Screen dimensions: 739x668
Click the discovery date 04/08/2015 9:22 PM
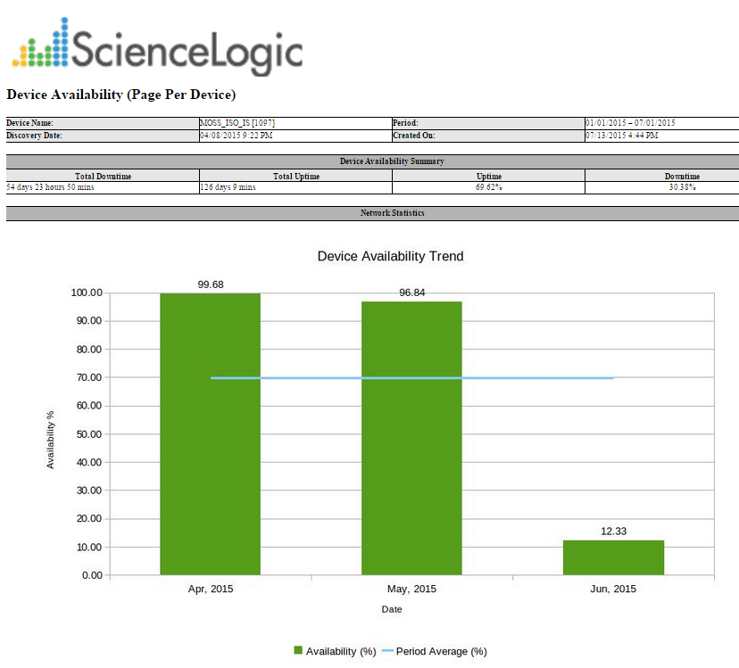pos(237,136)
